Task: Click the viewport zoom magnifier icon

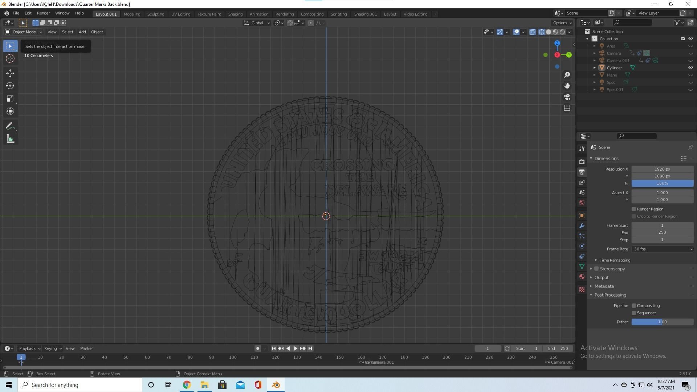Action: 567,75
